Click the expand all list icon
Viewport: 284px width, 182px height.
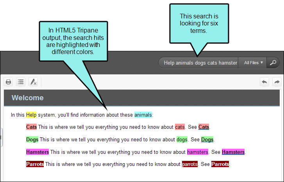click(x=21, y=82)
